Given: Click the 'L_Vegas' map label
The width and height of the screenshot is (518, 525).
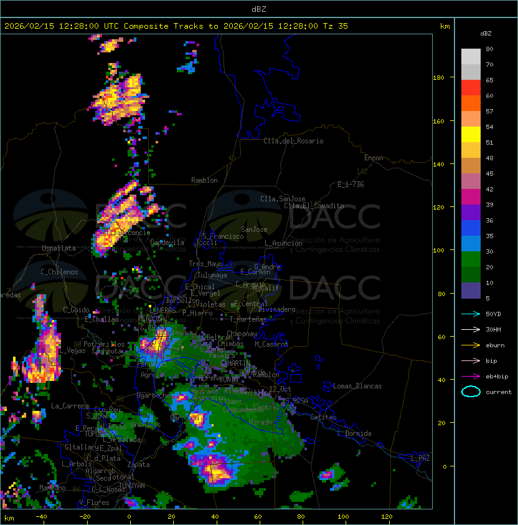Looking at the screenshot, I should point(73,350).
